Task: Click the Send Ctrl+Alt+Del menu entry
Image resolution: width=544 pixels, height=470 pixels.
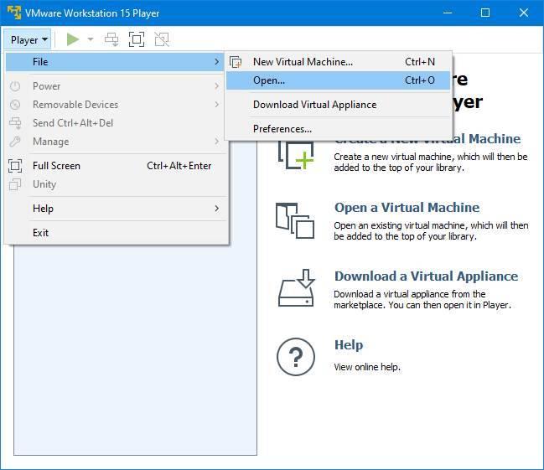Action: [115, 123]
